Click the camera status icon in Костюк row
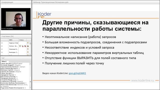This screenshot has width=160, height=90. pos(22,46)
